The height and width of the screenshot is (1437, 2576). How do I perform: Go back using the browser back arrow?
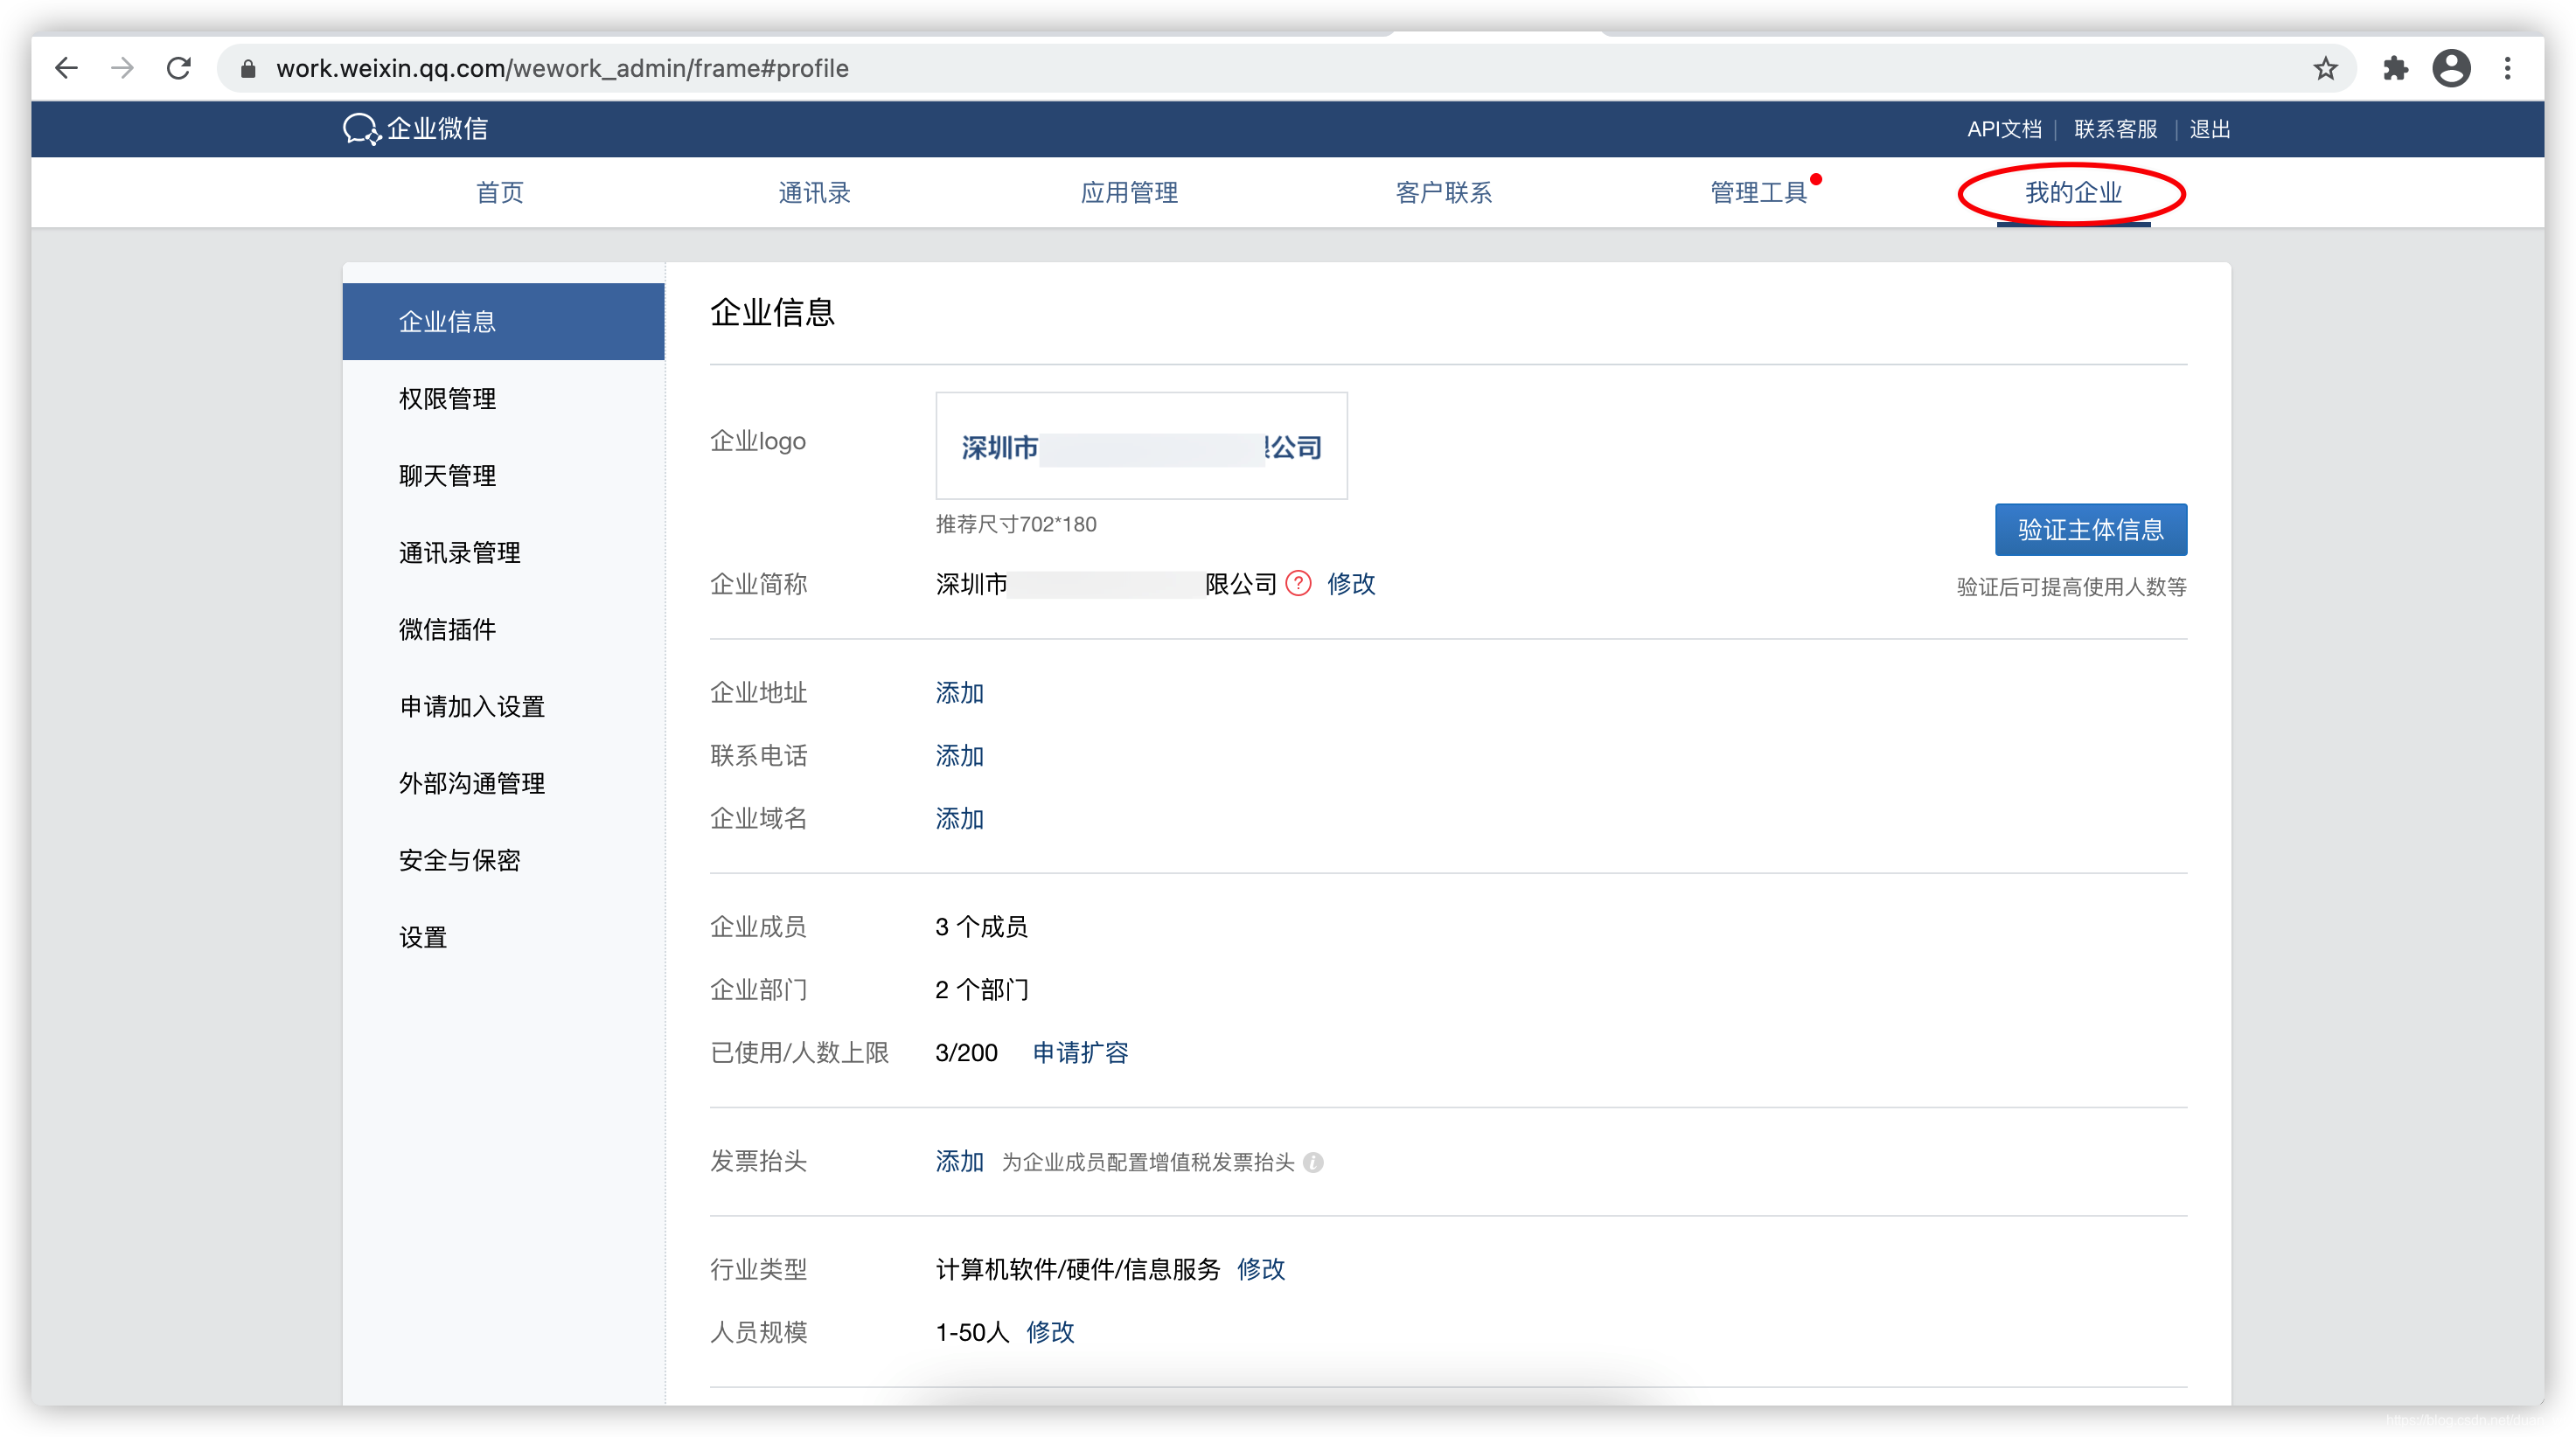click(x=67, y=68)
